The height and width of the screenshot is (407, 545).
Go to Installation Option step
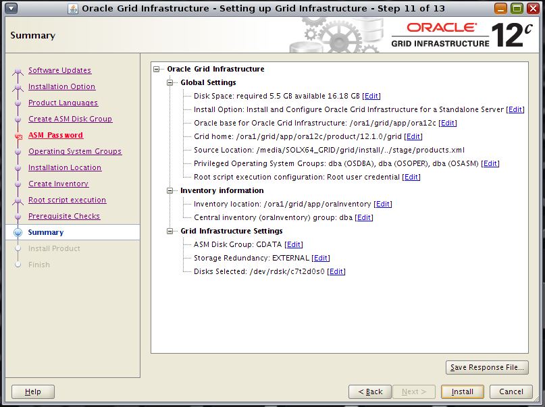[62, 86]
